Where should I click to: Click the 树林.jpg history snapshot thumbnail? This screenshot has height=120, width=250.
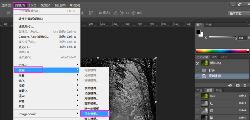tap(204, 63)
